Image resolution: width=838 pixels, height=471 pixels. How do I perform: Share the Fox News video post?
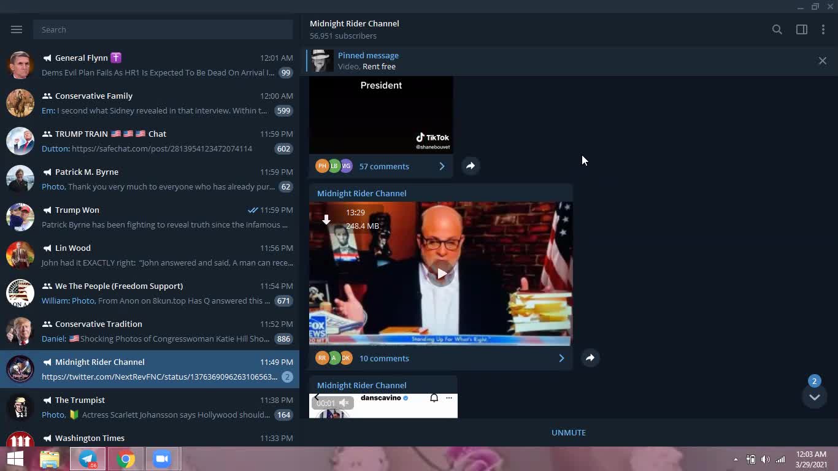coord(590,358)
